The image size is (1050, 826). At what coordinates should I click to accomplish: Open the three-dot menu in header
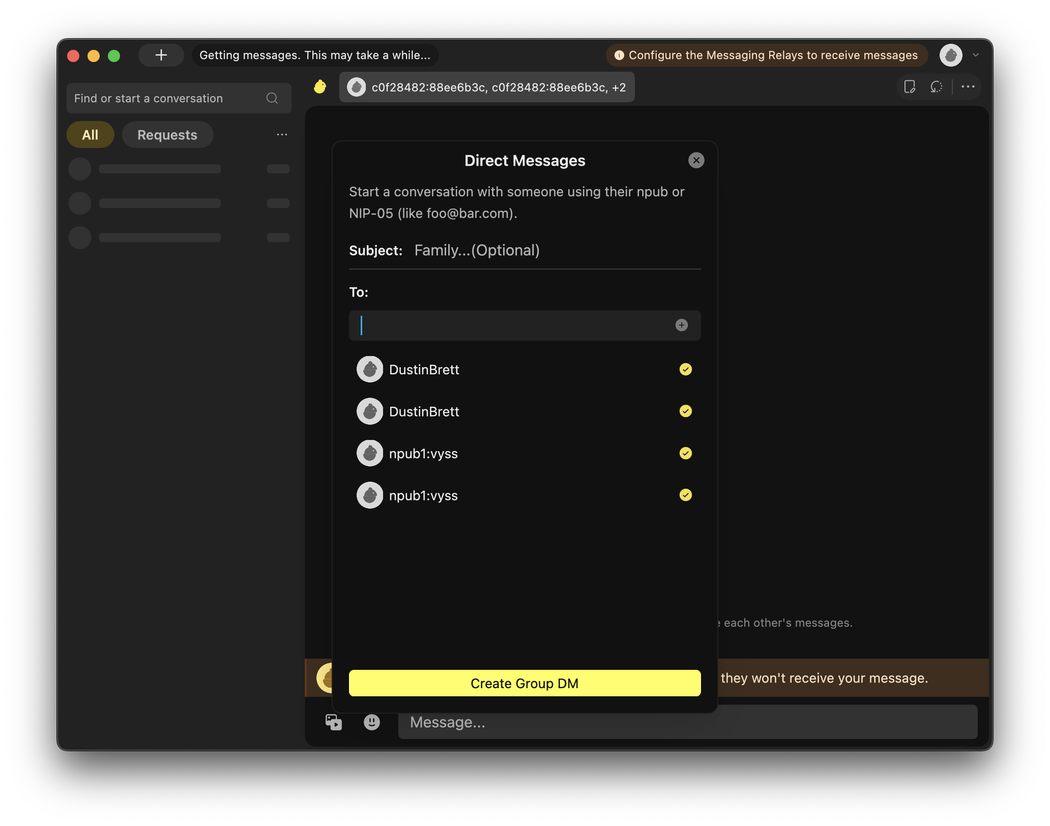[x=968, y=87]
